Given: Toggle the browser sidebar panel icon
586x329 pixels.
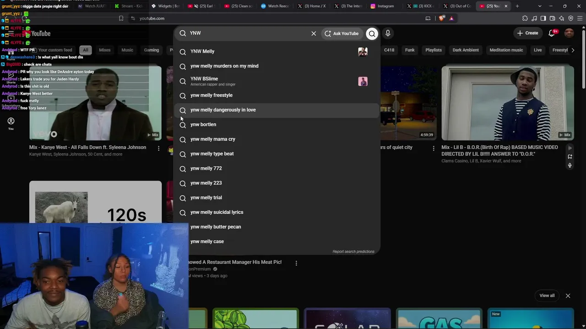Looking at the screenshot, I should [543, 18].
